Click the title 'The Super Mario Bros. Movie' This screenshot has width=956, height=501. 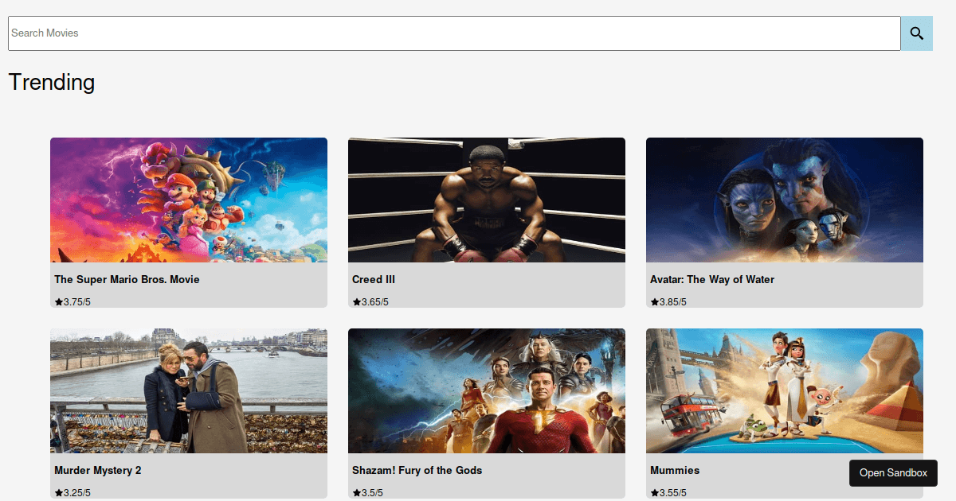pyautogui.click(x=127, y=280)
